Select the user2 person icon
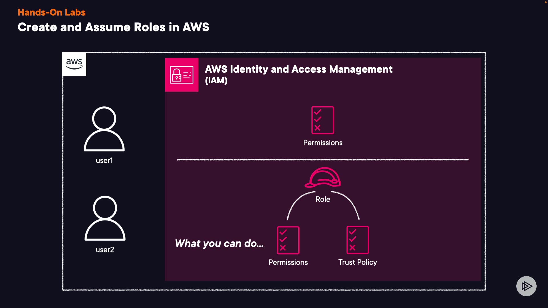Screen dimensions: 548x308 tap(105, 218)
